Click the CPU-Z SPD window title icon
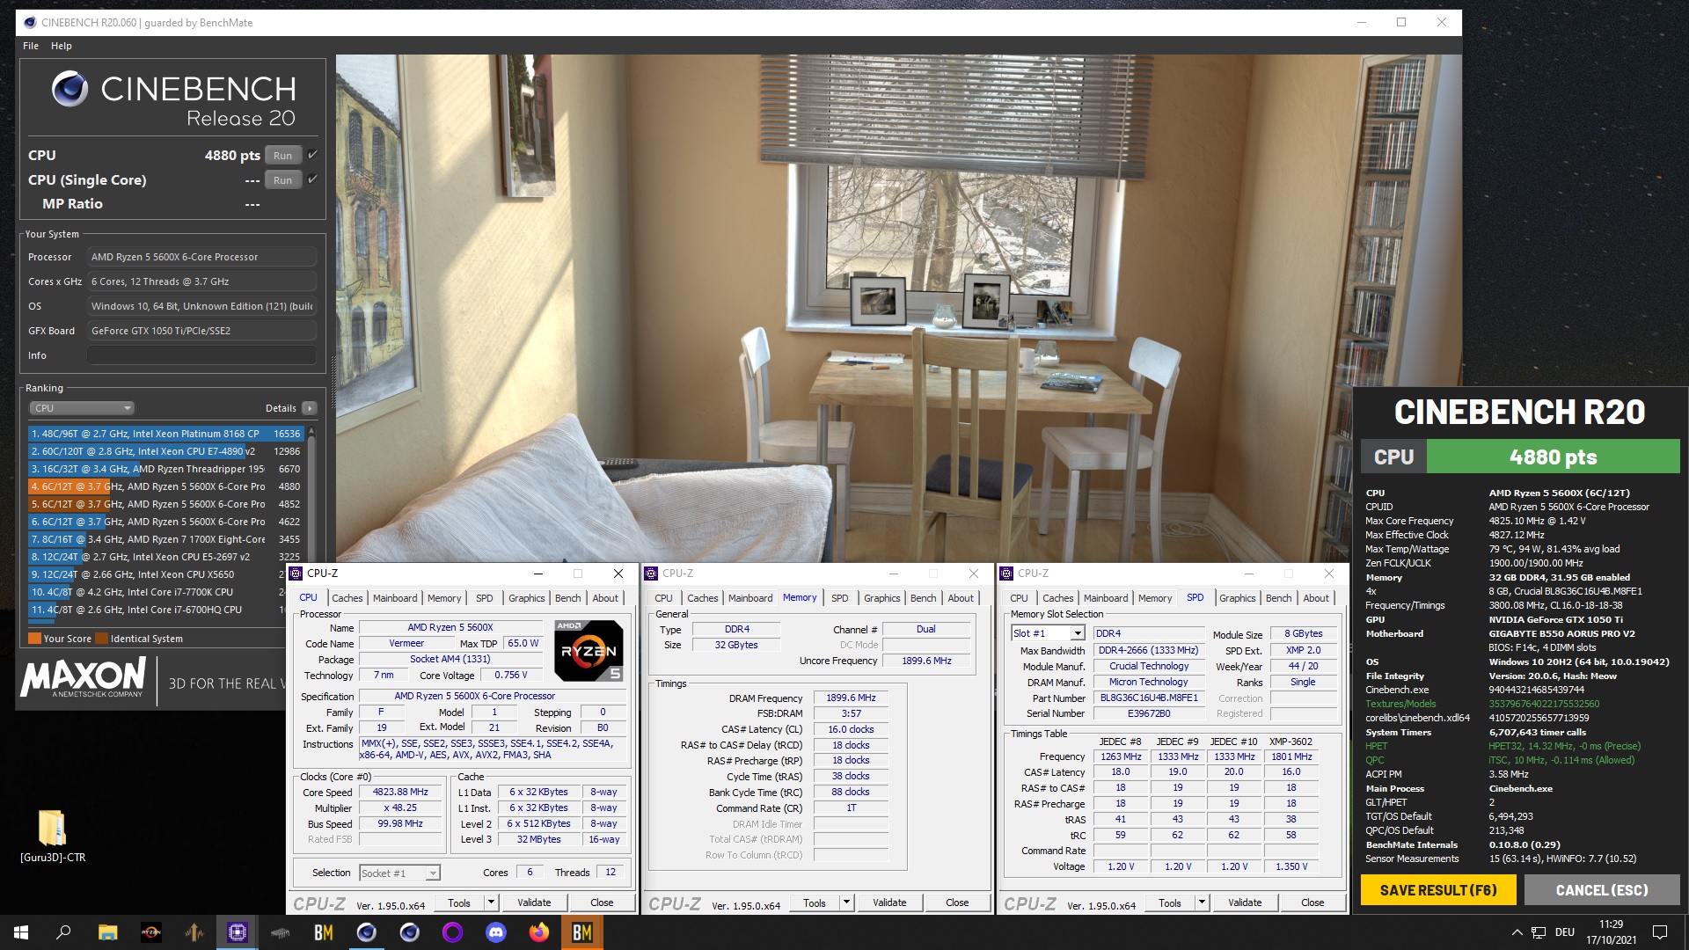Image resolution: width=1689 pixels, height=950 pixels. click(x=1007, y=574)
